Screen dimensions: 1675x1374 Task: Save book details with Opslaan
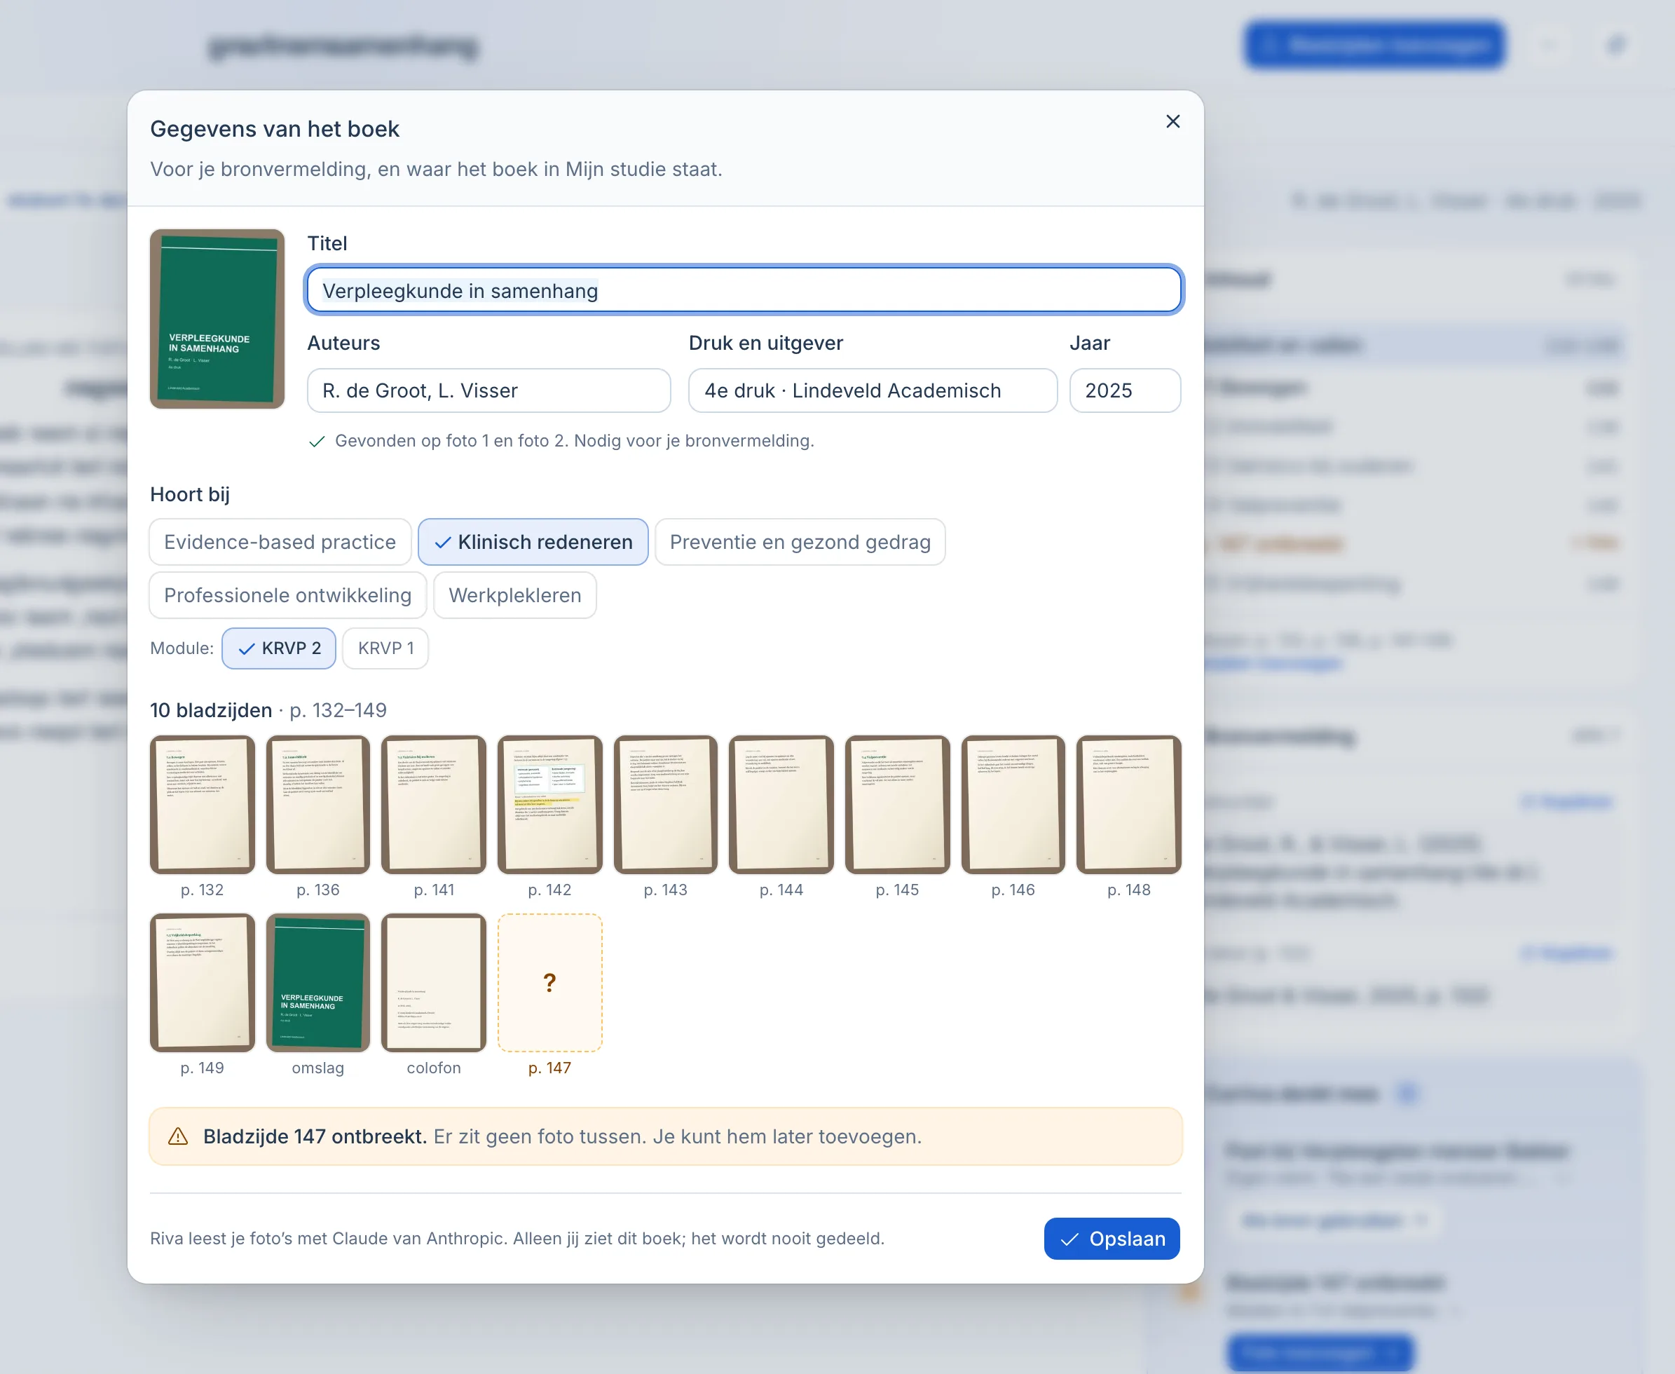(1112, 1239)
